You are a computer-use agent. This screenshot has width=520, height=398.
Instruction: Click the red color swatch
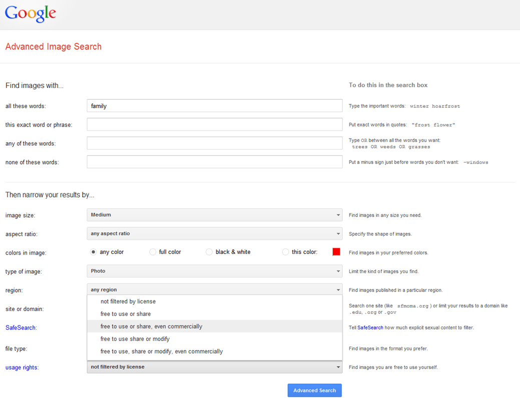pyautogui.click(x=336, y=252)
